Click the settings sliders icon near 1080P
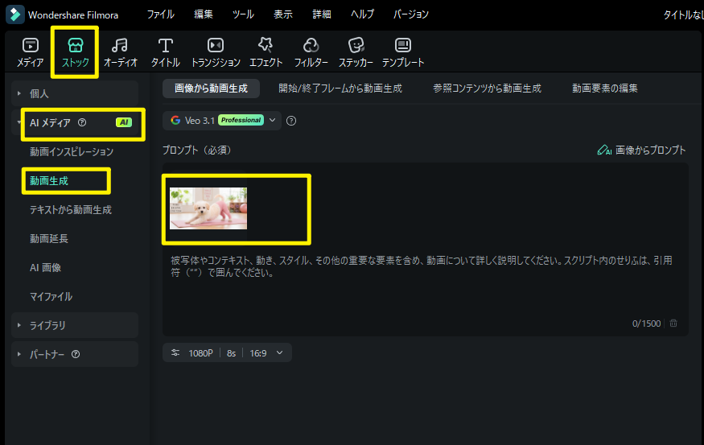Screen dimensions: 704x445 click(175, 353)
